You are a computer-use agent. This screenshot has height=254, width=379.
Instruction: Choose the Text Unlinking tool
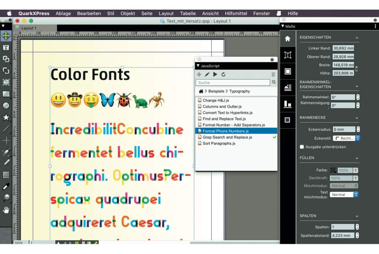6,71
